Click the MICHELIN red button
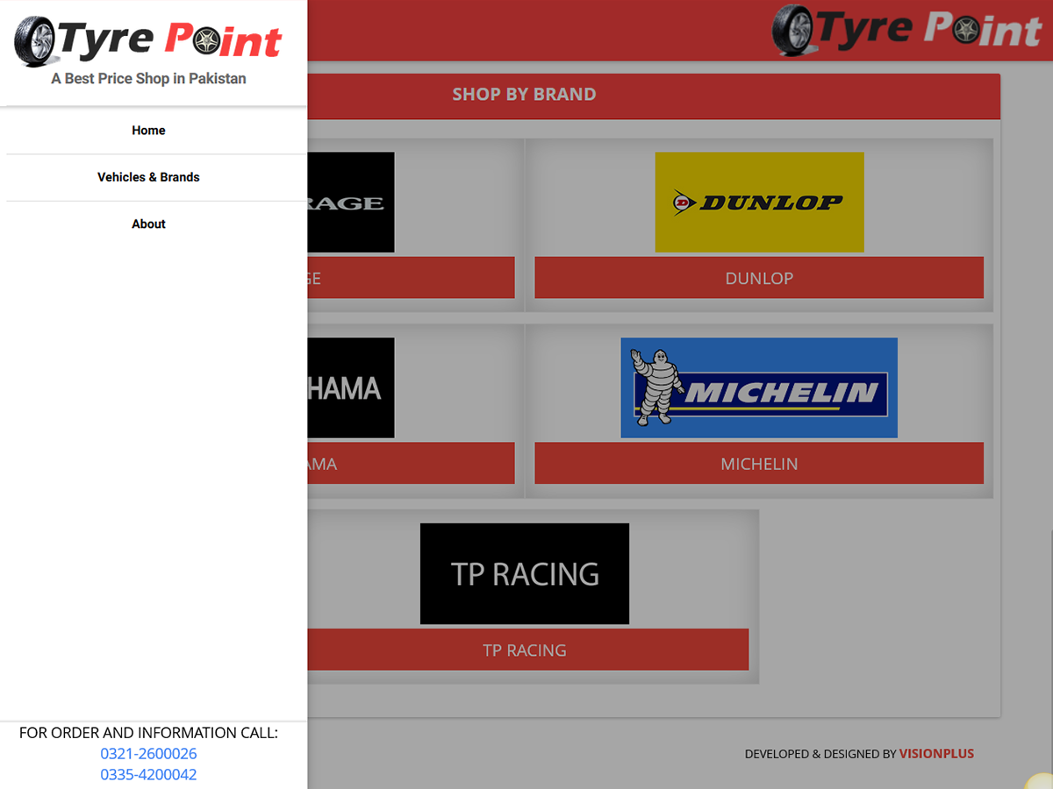Viewport: 1053px width, 789px height. 759,464
